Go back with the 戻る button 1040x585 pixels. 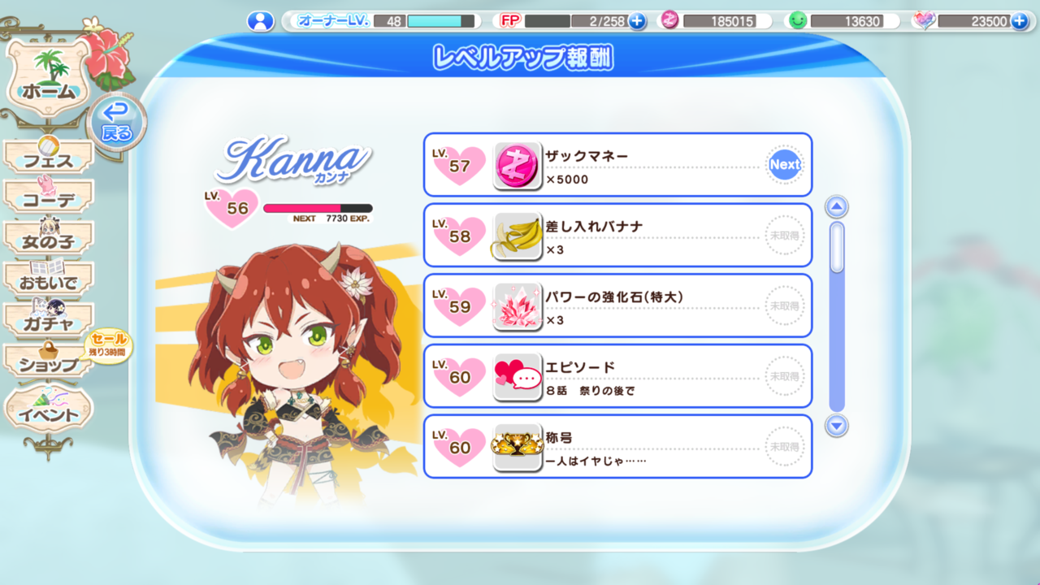tap(117, 122)
